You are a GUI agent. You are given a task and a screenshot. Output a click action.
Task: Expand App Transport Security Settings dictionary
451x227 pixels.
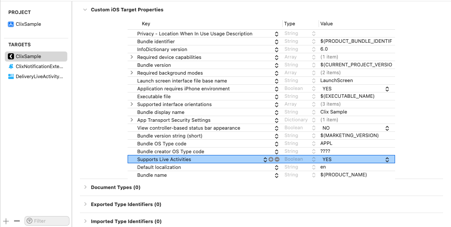[132, 120]
